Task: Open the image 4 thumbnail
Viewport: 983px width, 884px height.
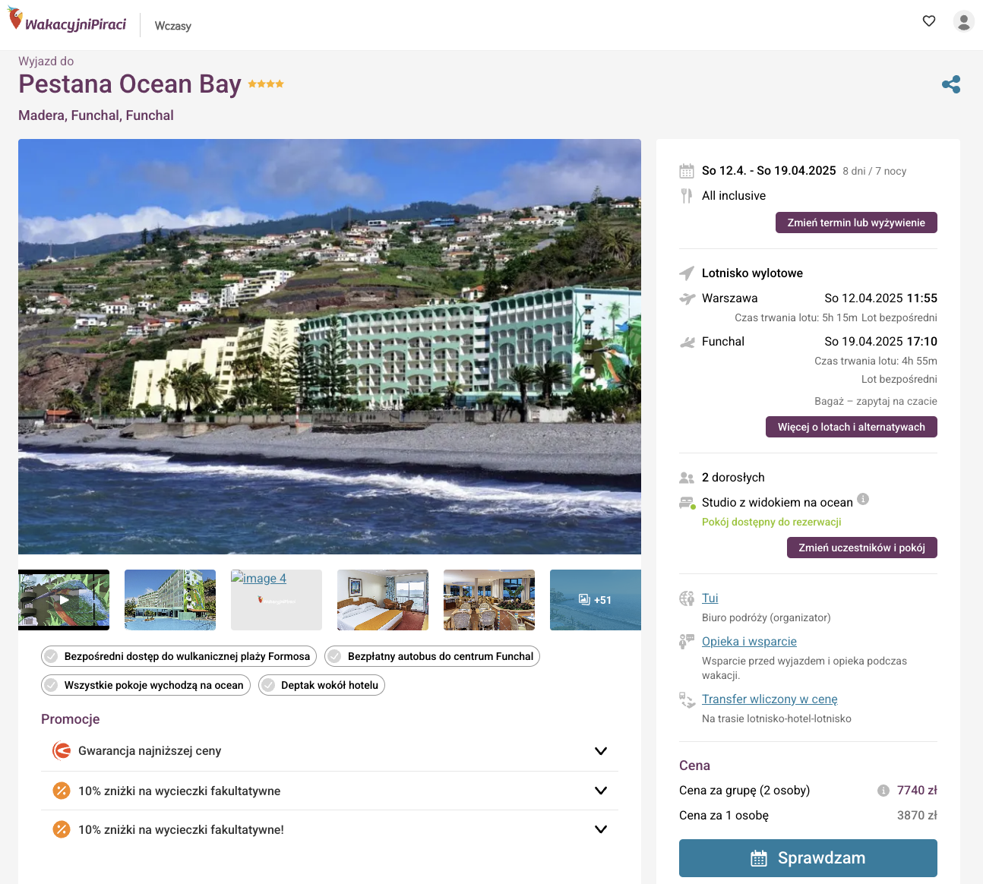Action: [277, 600]
